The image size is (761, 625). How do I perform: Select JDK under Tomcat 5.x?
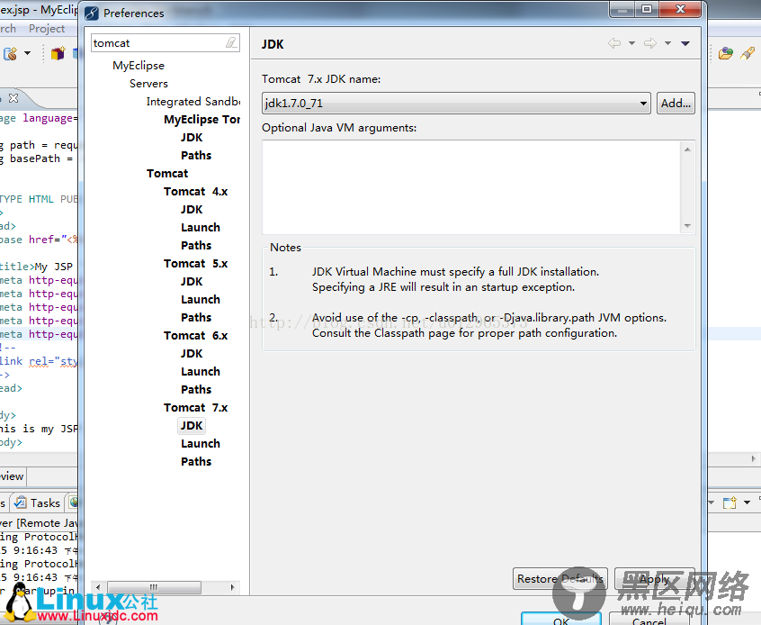(x=192, y=281)
